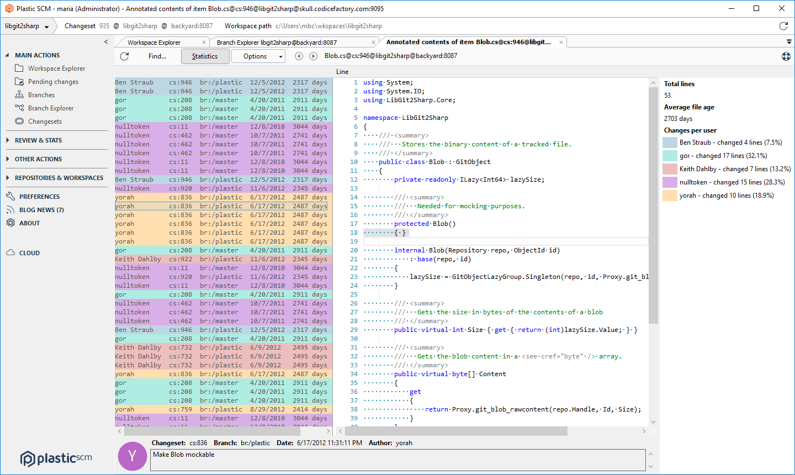795x475 pixels.
Task: Click vertical scrollbar down arrow
Action: [x=654, y=422]
